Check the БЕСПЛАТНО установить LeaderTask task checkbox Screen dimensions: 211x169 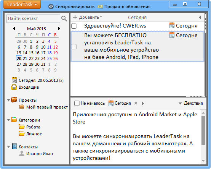point(74,47)
